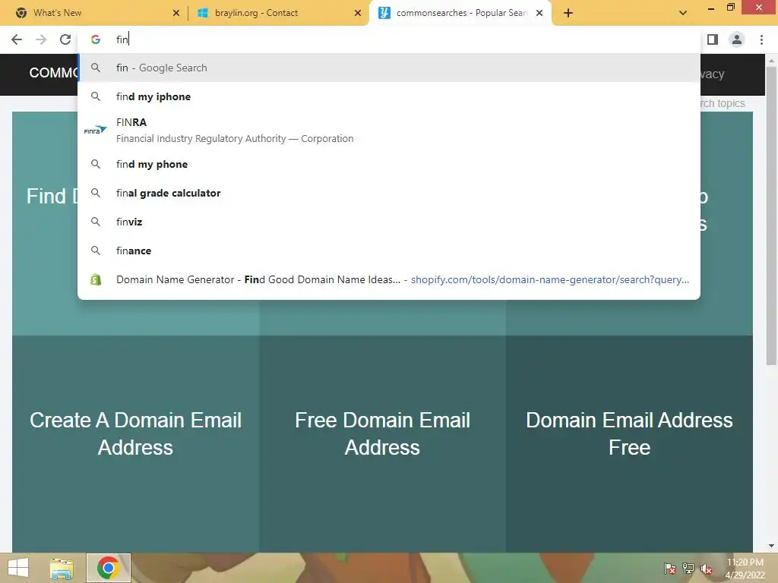
Task: Open File Explorer from taskbar
Action: click(x=62, y=568)
